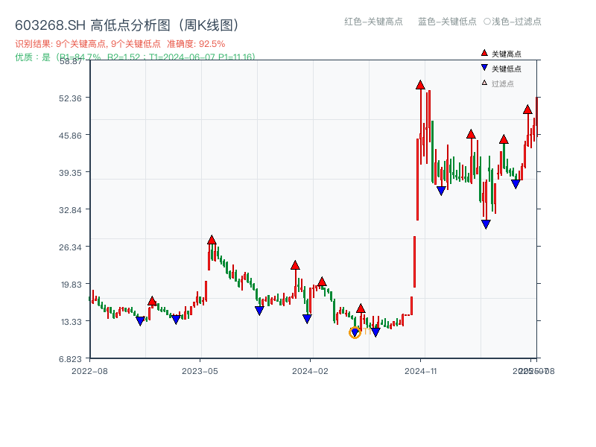Click the 过滤点 legend label
The height and width of the screenshot is (447, 596).
coord(502,83)
